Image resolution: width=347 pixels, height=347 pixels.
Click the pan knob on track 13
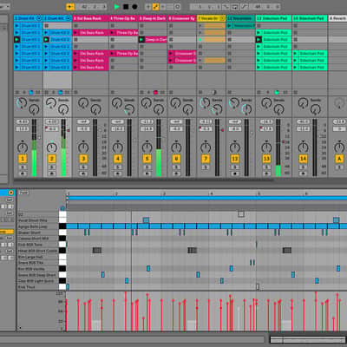pos(266,147)
